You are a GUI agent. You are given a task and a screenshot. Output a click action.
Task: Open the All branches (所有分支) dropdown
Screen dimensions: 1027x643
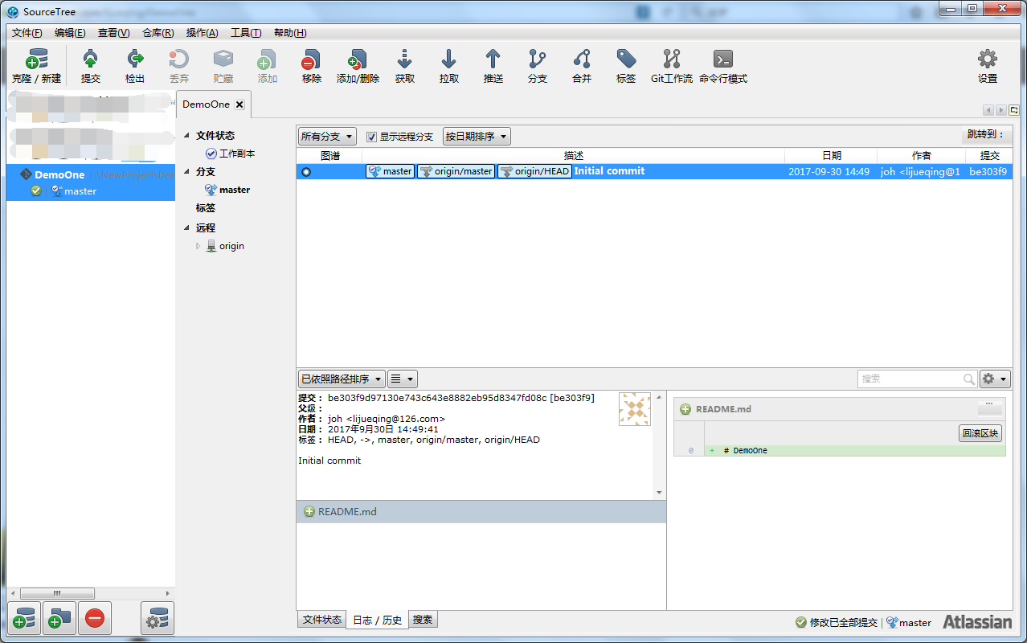point(326,137)
